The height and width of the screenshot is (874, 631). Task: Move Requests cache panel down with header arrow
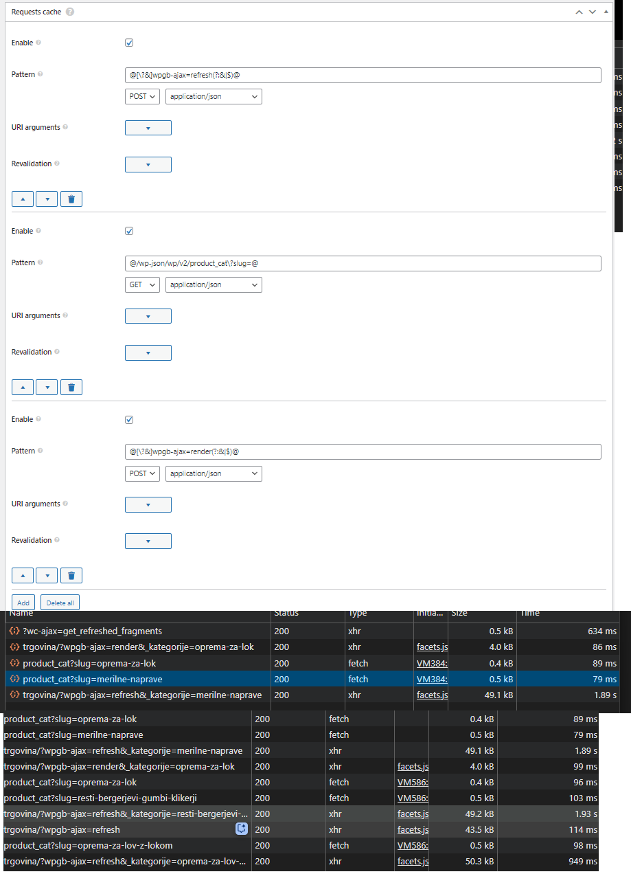[x=592, y=12]
